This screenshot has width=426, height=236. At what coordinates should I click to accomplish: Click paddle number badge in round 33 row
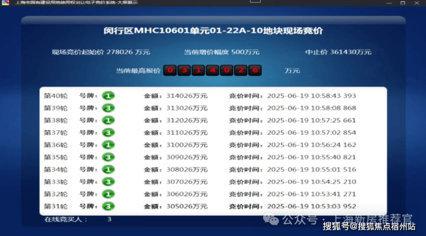click(108, 182)
